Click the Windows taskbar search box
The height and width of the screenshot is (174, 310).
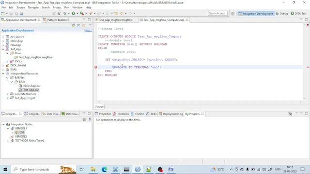point(44,169)
